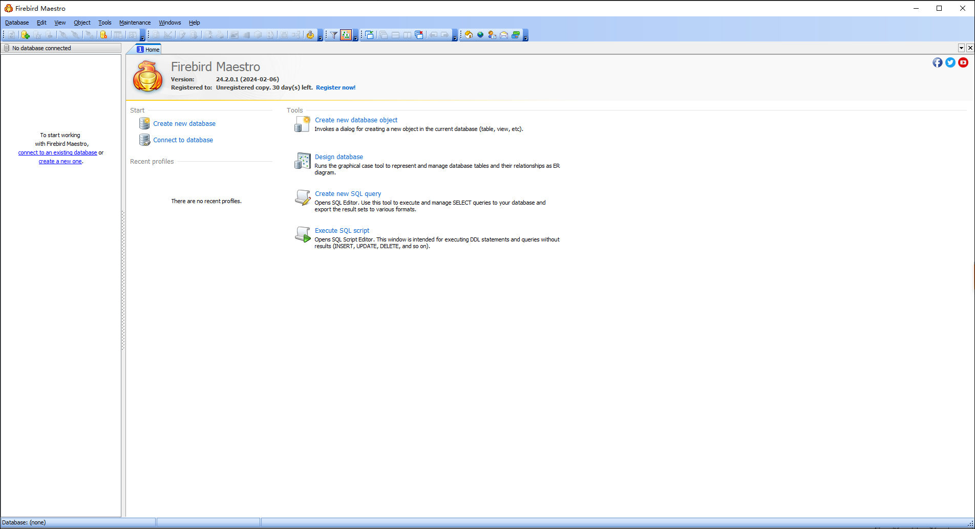Viewport: 975px width, 529px height.
Task: Expand the database toolbar overflow arrow
Action: pyautogui.click(x=143, y=37)
